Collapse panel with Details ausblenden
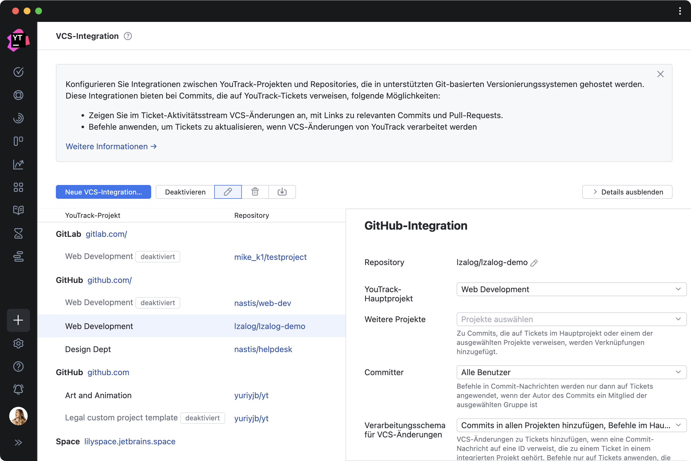The image size is (691, 461). click(x=627, y=192)
